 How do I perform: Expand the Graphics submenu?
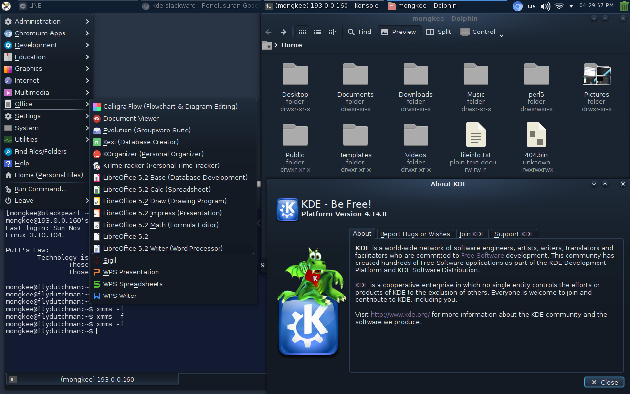pos(47,69)
